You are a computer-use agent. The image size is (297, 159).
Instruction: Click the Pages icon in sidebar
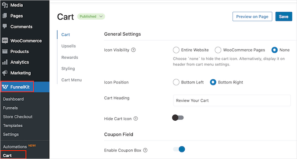pyautogui.click(x=5, y=16)
